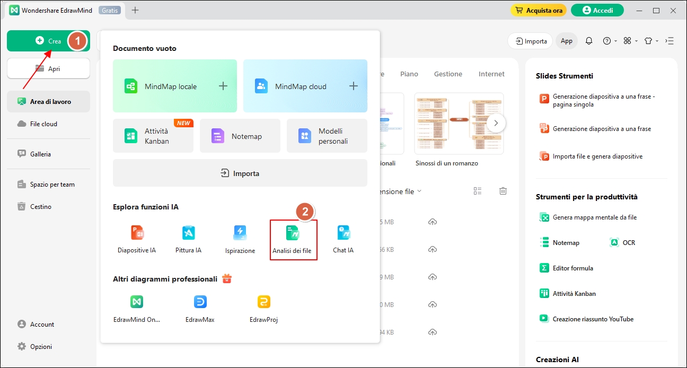Open the apps grid dropdown
The image size is (687, 368).
click(x=630, y=41)
